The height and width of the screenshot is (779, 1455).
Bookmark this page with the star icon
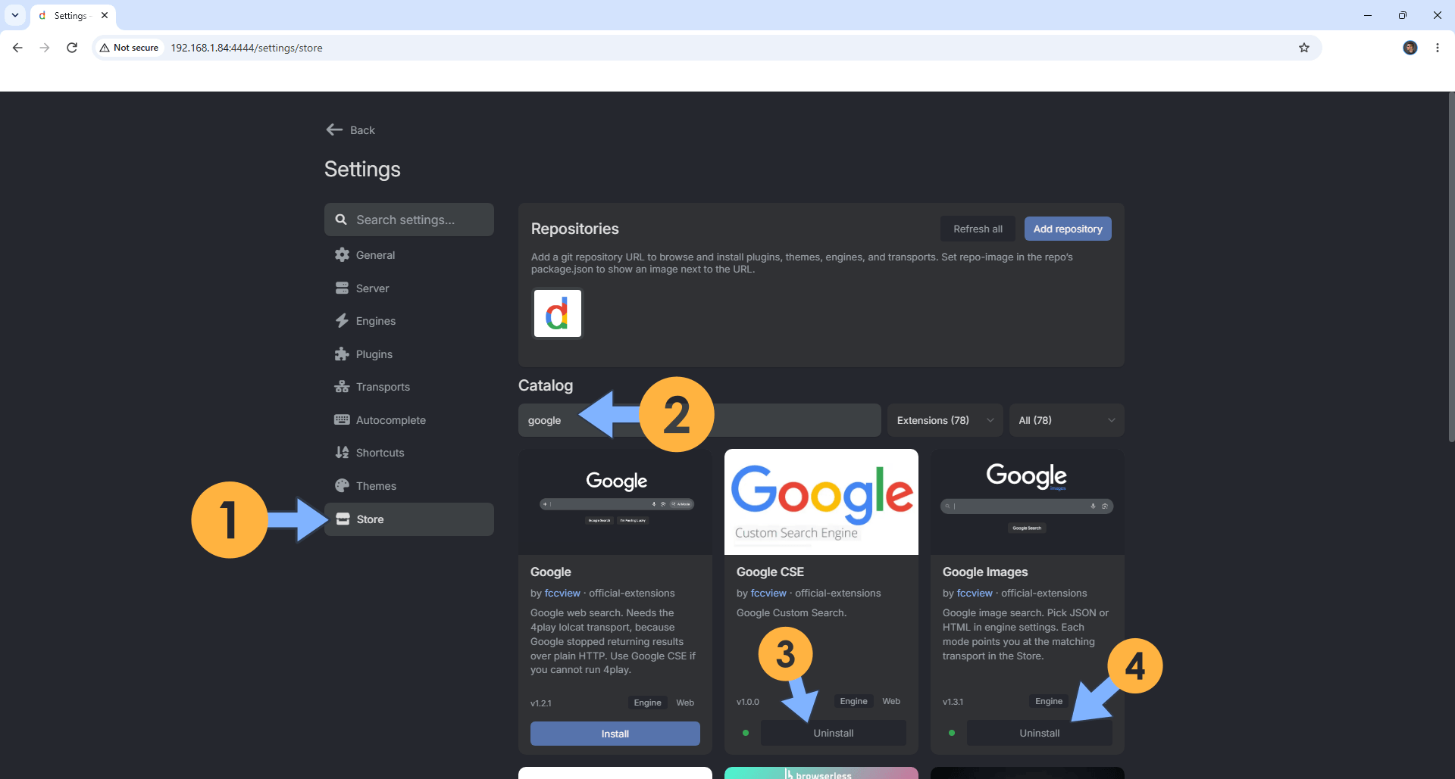1304,48
